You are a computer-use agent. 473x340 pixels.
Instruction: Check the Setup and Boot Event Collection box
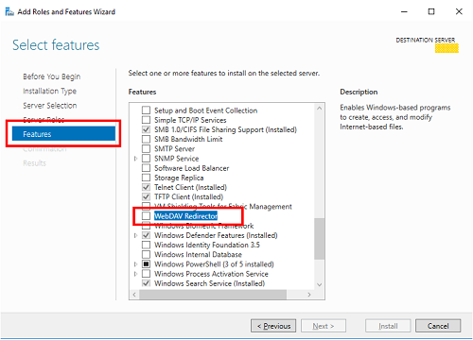(146, 110)
